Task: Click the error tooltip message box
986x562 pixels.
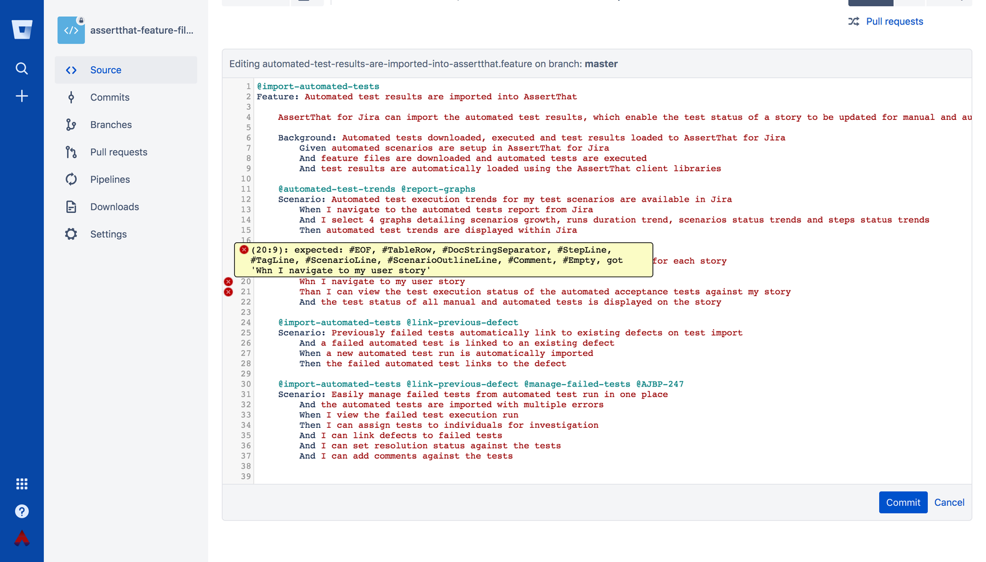Action: tap(444, 260)
